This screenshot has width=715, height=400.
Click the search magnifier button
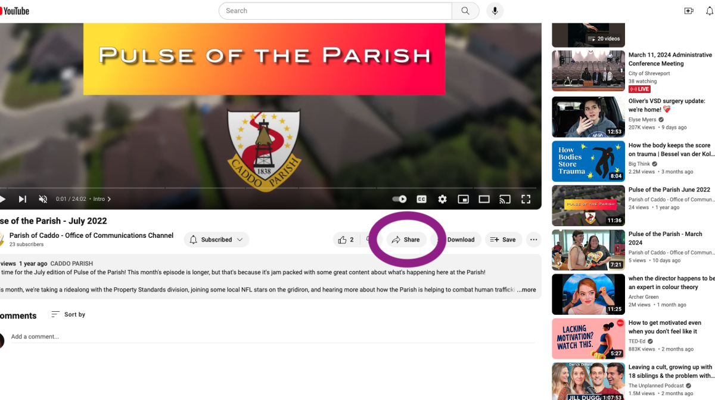[465, 11]
